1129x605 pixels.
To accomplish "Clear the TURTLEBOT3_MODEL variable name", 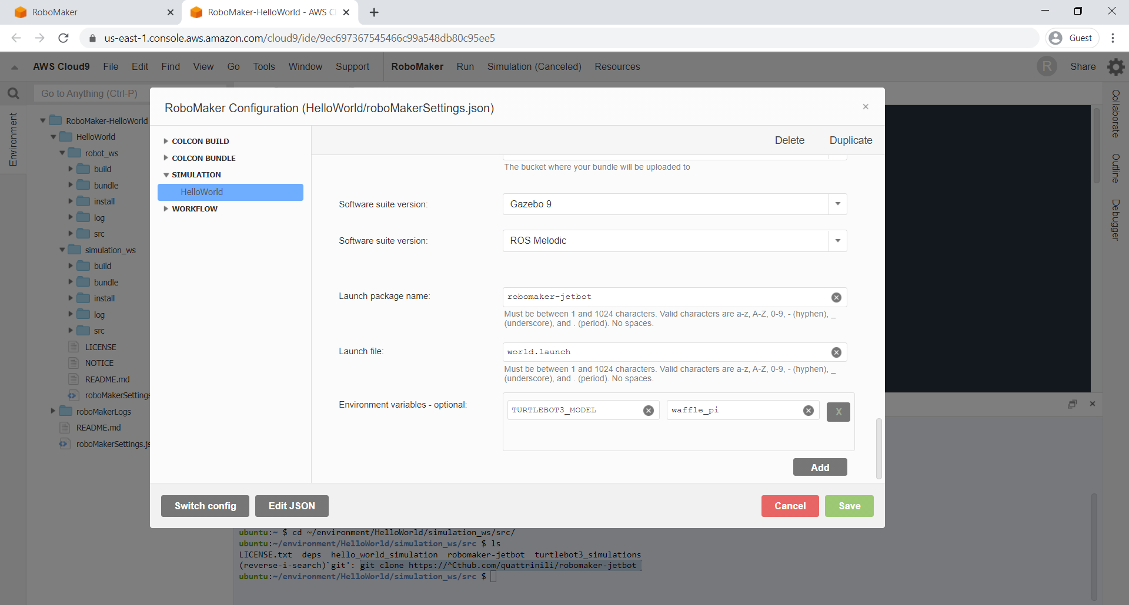I will [649, 411].
